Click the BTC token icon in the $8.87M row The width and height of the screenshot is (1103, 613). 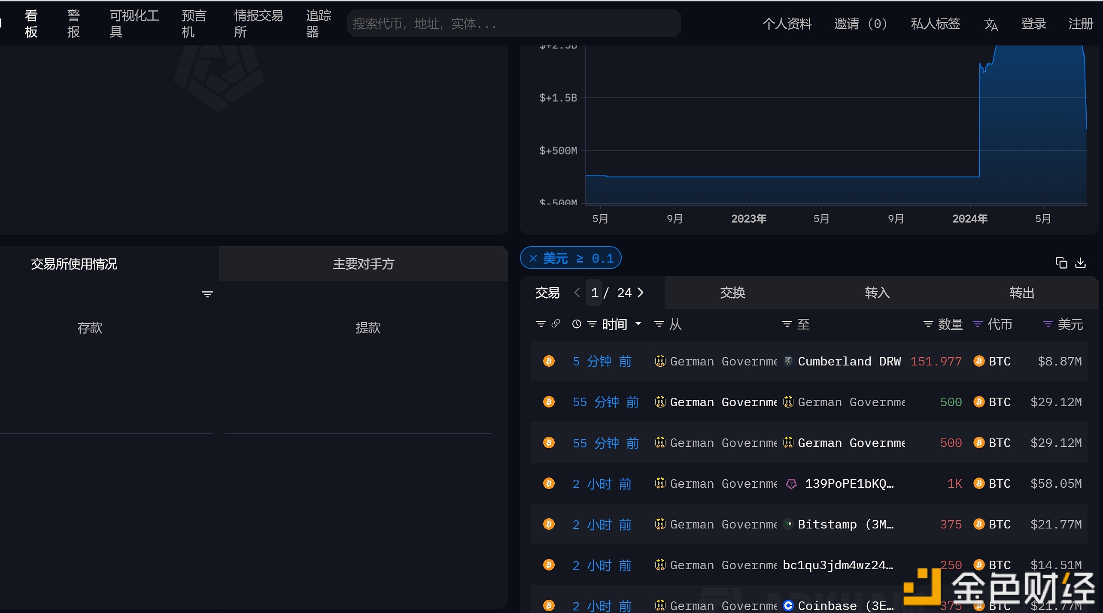pos(979,361)
